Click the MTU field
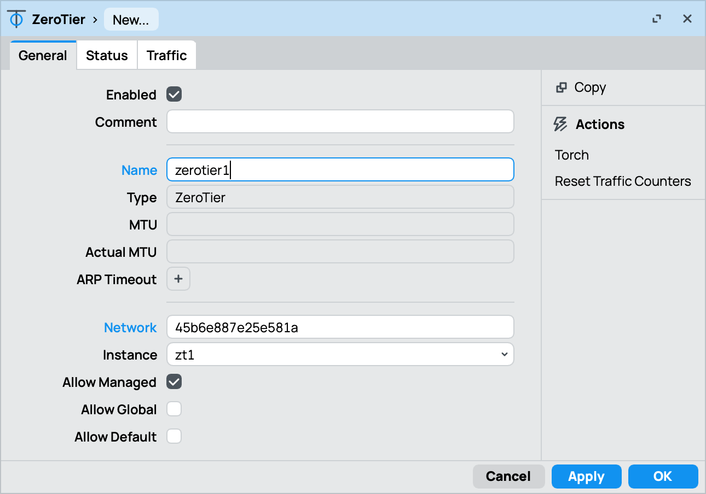Viewport: 706px width, 494px height. [340, 225]
